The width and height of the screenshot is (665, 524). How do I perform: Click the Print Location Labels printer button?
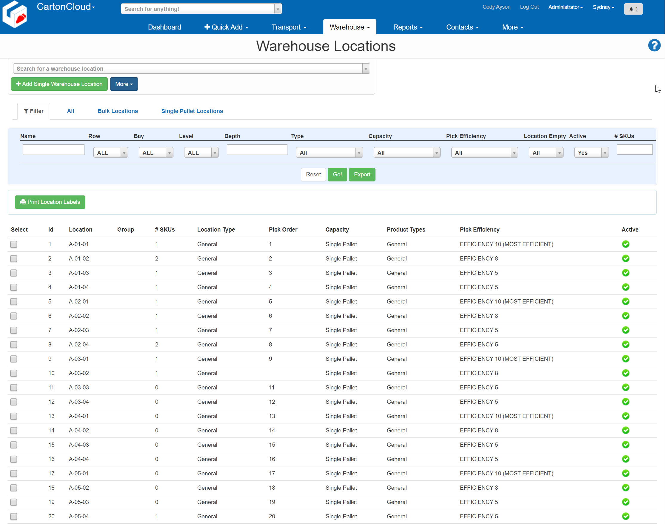click(x=50, y=202)
